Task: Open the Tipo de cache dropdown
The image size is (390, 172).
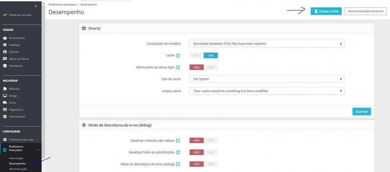Action: [267, 79]
